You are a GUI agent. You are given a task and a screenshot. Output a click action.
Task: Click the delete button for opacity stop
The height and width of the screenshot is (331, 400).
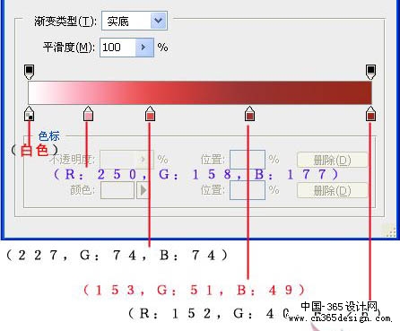(x=332, y=160)
